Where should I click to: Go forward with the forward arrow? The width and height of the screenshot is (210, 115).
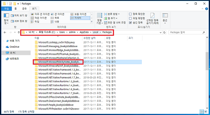click(10, 32)
